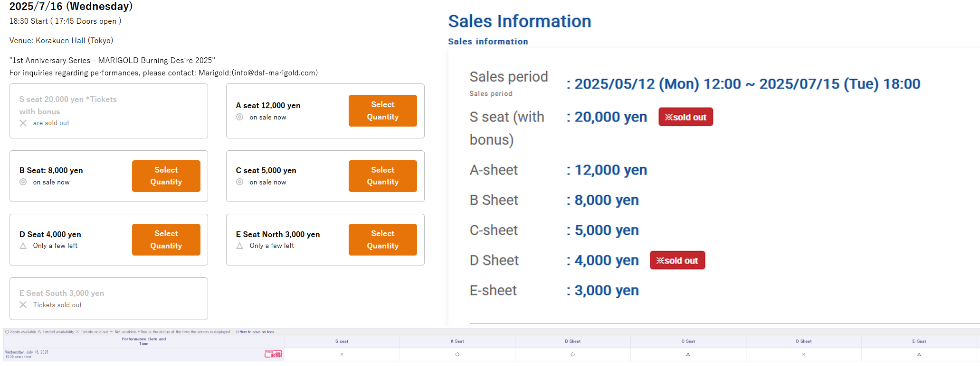Click the 'A-sheet' label in Sales Information

[x=494, y=170]
